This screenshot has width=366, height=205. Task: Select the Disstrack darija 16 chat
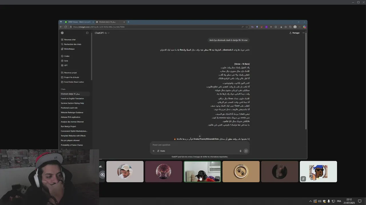click(75, 94)
